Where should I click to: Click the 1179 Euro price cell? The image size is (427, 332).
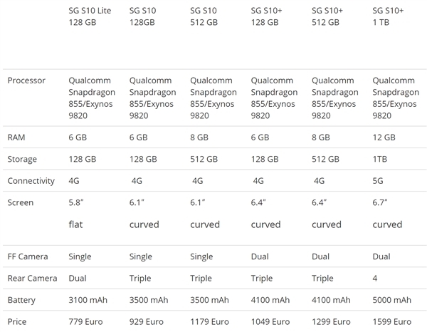coord(211,322)
